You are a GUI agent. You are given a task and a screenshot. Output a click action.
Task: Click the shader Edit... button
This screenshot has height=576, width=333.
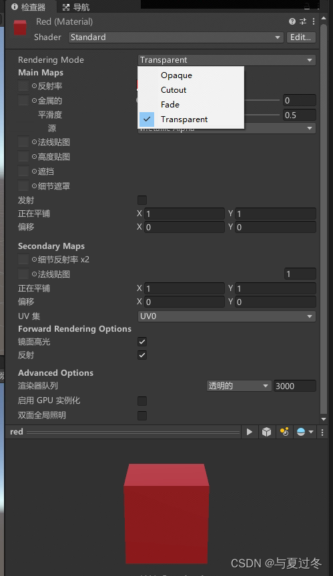tap(301, 37)
